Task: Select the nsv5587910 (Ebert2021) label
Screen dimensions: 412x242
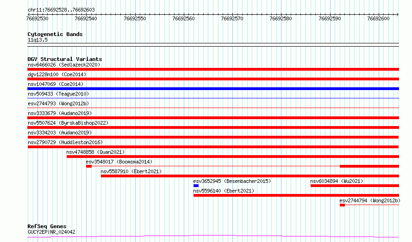Action: (131, 171)
